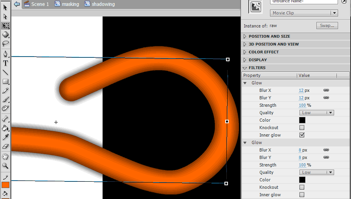Click first Glow Blur X value 12
Screen dimensions: 351x199
301,90
